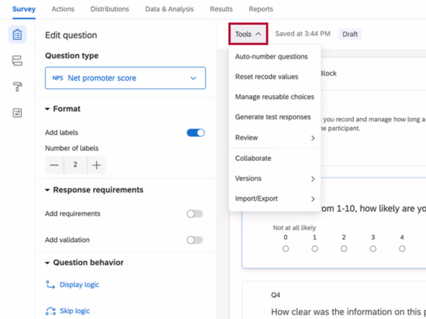Image resolution: width=426 pixels, height=319 pixels.
Task: Choose Auto-number questions in Tools menu
Action: [271, 56]
